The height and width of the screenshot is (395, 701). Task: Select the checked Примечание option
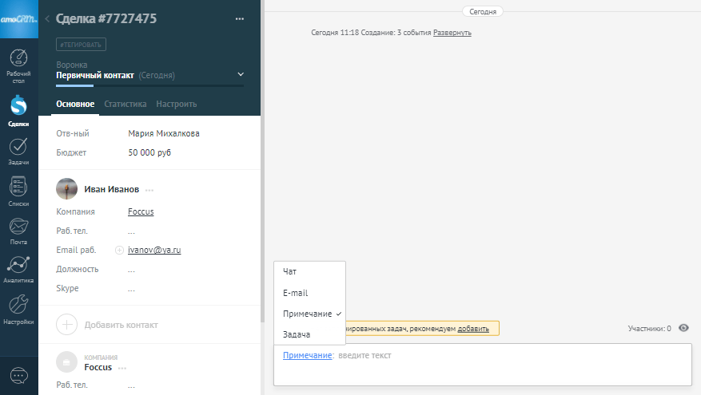tap(312, 314)
